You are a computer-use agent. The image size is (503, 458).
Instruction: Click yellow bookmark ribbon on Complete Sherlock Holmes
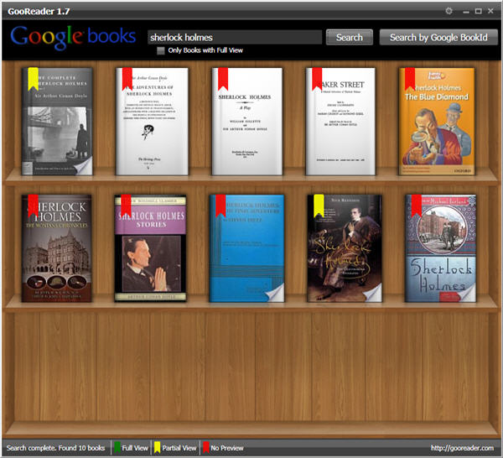pyautogui.click(x=33, y=79)
